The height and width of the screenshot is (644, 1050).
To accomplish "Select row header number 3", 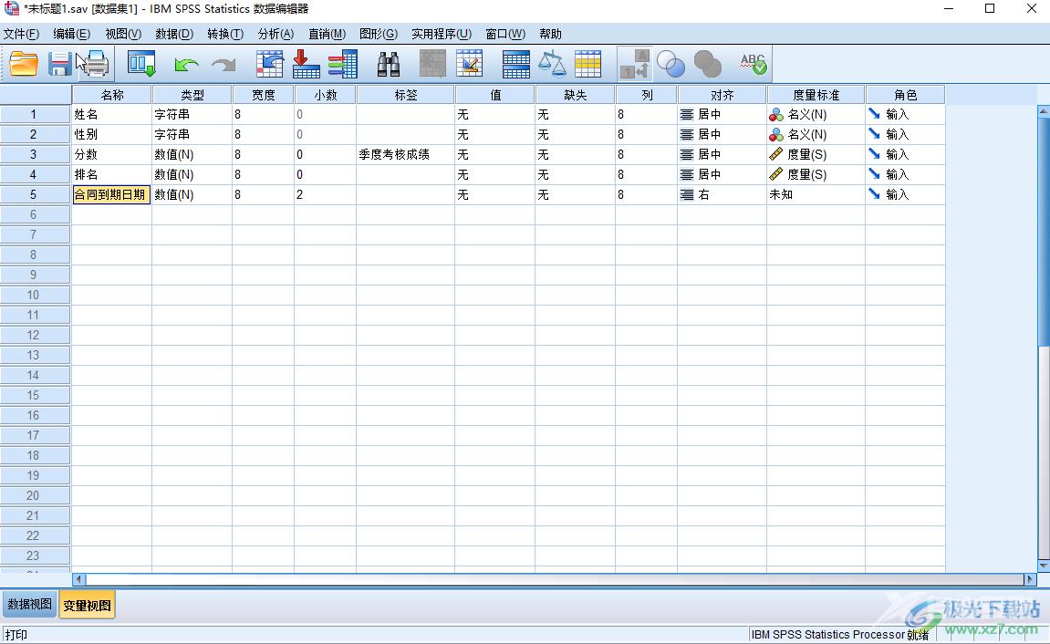I will click(x=35, y=155).
